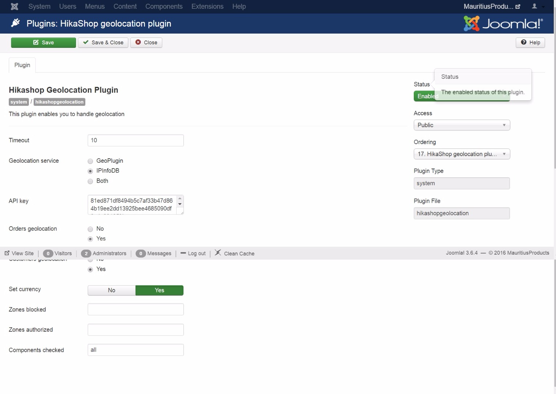Click the Joomla icon in the top menu bar
The height and width of the screenshot is (394, 556).
tap(15, 7)
